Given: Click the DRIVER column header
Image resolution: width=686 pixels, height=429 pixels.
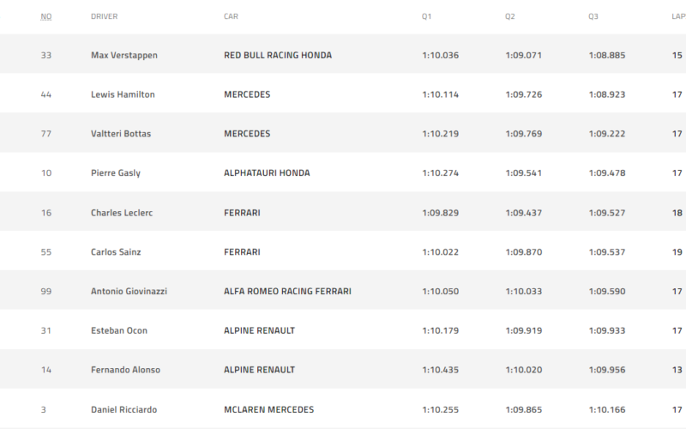Looking at the screenshot, I should [104, 16].
